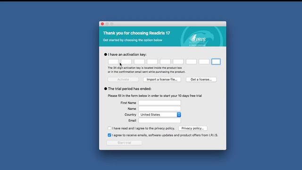Uncheck the receive emails from I.R.I.S. checkbox
This screenshot has width=302, height=170.
coord(109,135)
